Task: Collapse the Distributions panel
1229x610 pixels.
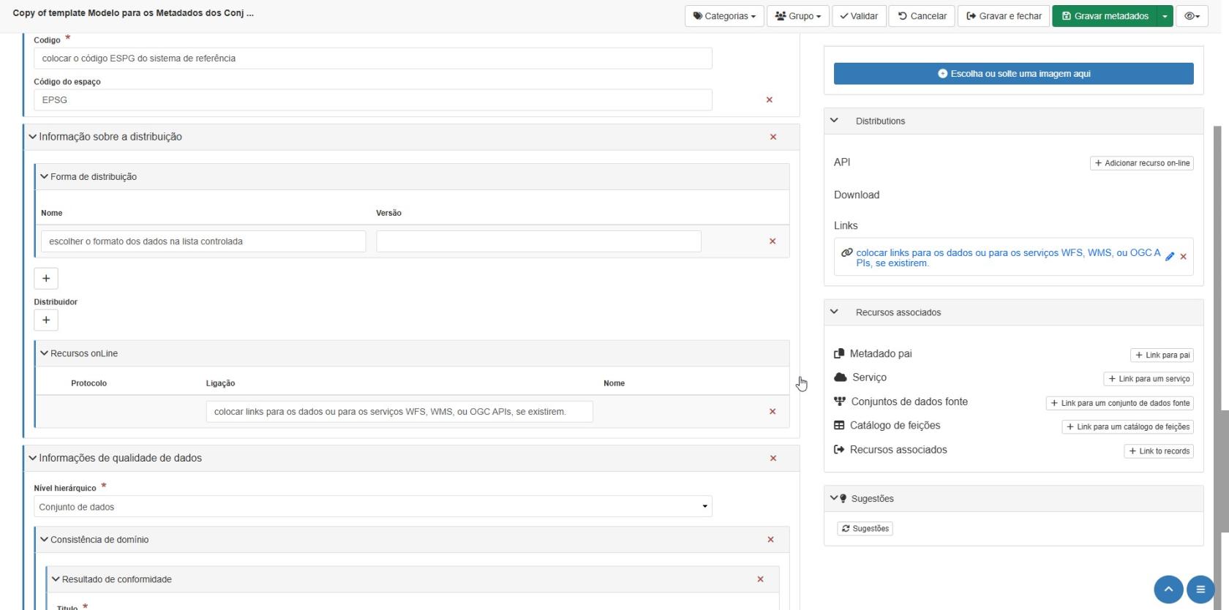Action: coord(834,121)
